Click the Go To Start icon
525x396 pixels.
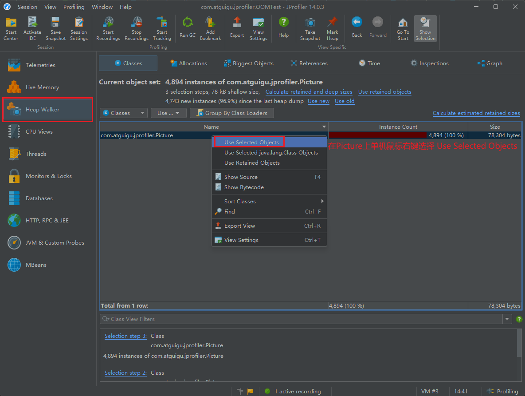[x=403, y=29]
